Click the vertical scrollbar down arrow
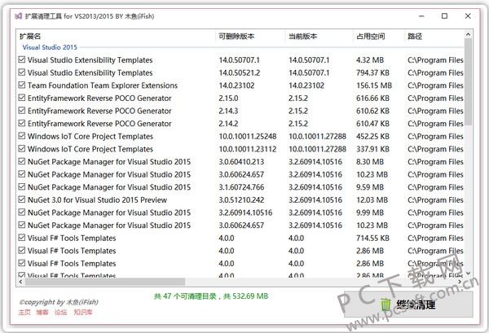Image resolution: width=489 pixels, height=333 pixels. pyautogui.click(x=468, y=274)
